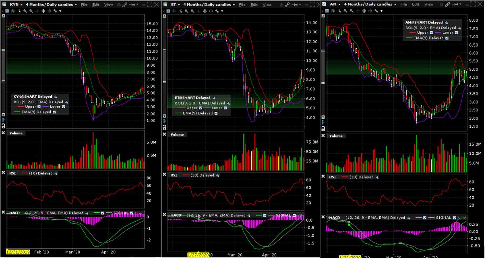Image resolution: width=486 pixels, height=259 pixels.
Task: Select the text annotation tool in ET chart toolbar
Action: pos(168,11)
